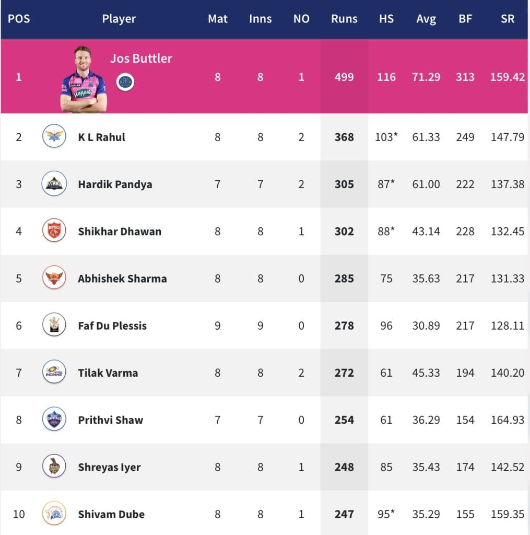
Task: Click the Mat column header
Action: coord(218,19)
